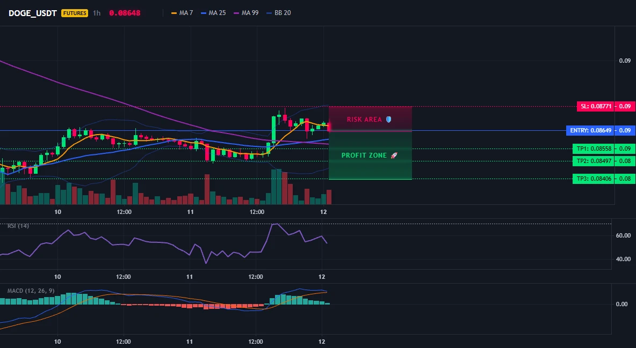Toggle the MA 25 legend label
Screen dimensions: 636x348
[217, 13]
